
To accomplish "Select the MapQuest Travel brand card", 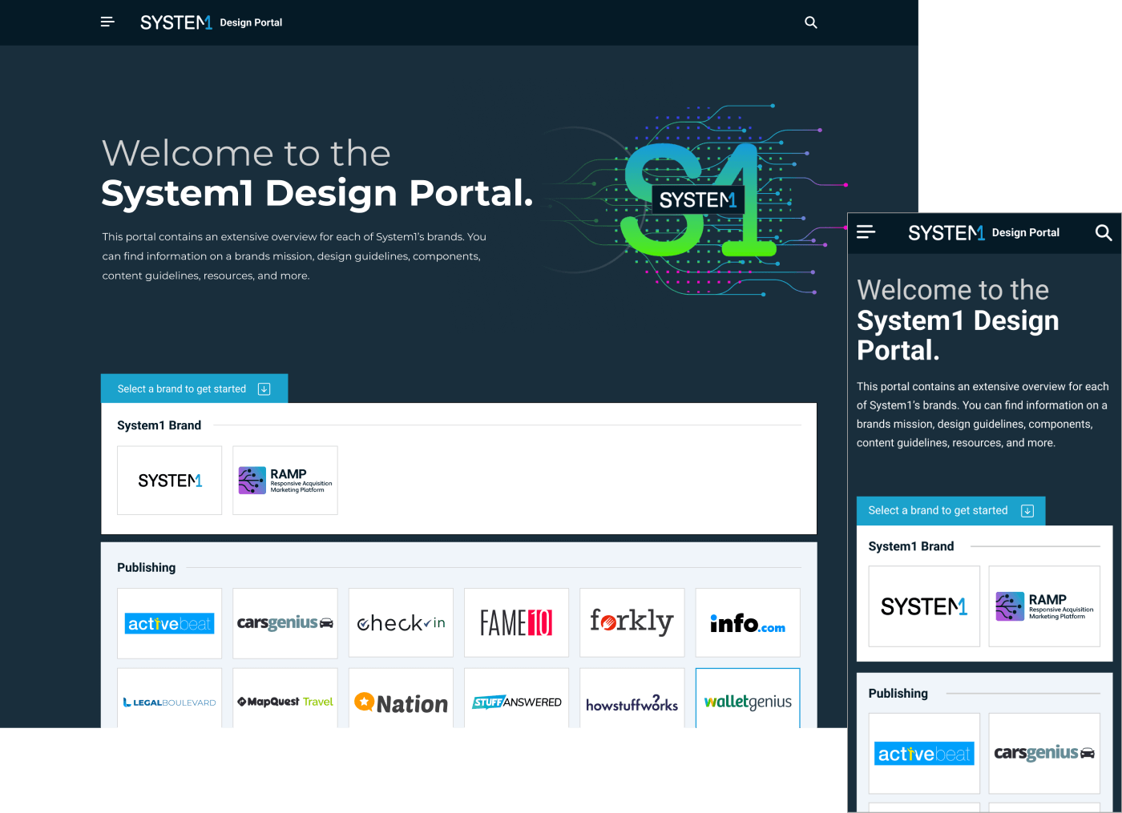I will point(285,698).
